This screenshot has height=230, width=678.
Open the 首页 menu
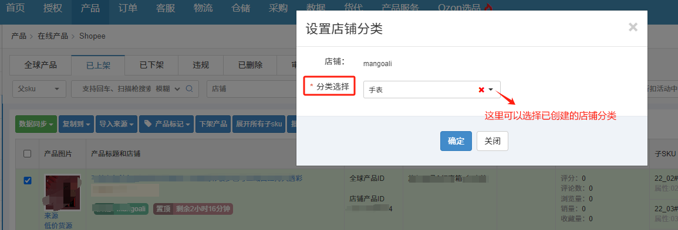pyautogui.click(x=15, y=8)
